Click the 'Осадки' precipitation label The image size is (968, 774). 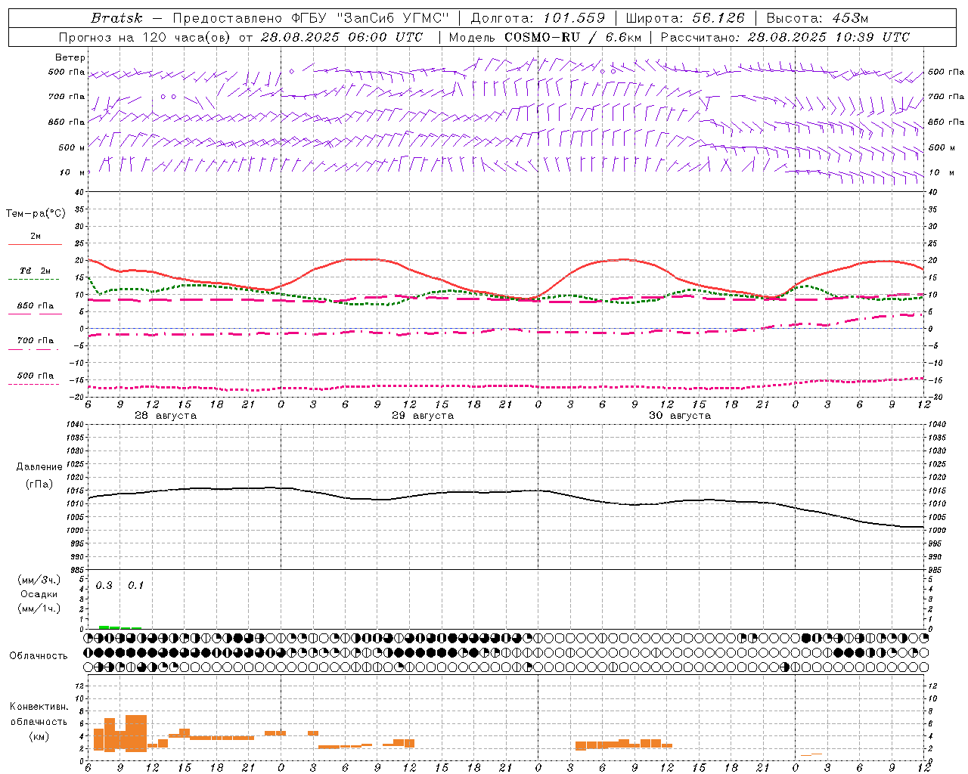point(39,594)
